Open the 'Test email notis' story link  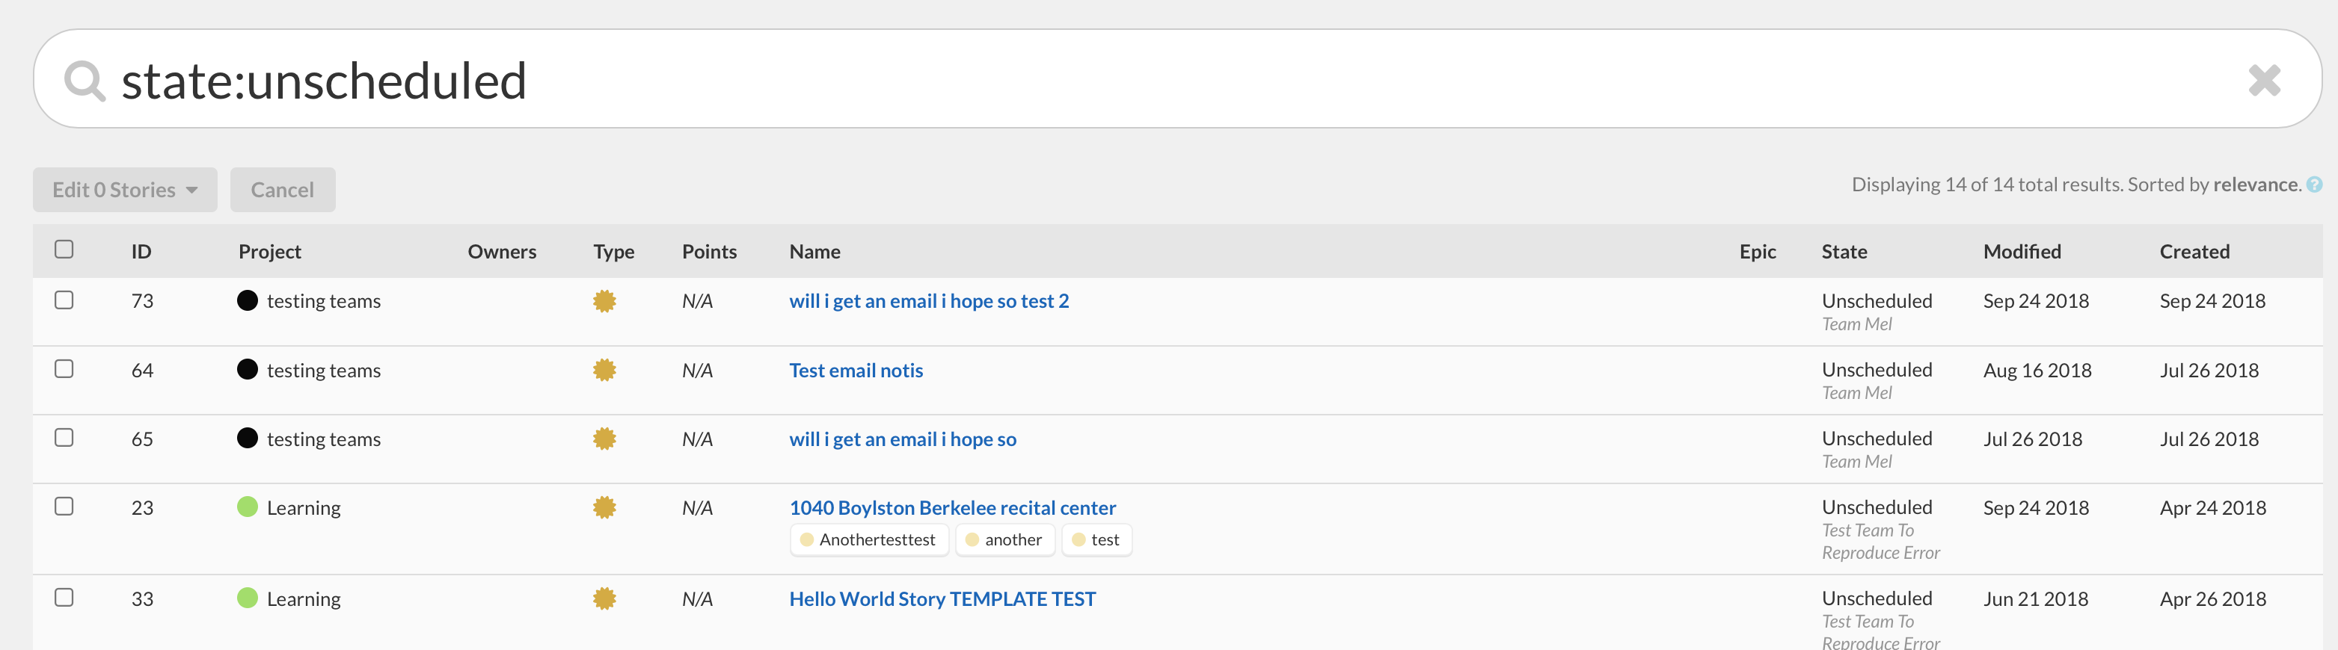855,370
